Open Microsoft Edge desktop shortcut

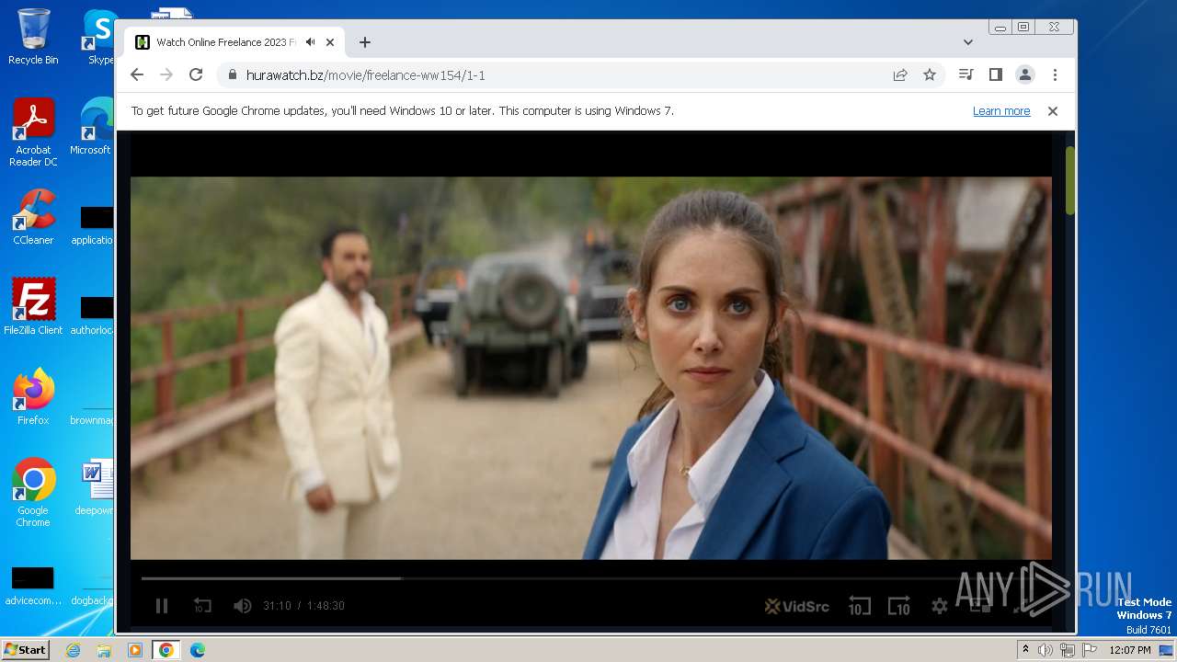tap(92, 127)
